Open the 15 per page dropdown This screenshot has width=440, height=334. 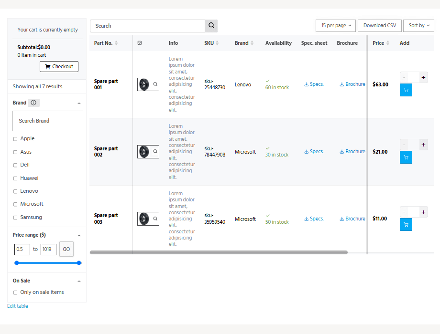(x=336, y=26)
